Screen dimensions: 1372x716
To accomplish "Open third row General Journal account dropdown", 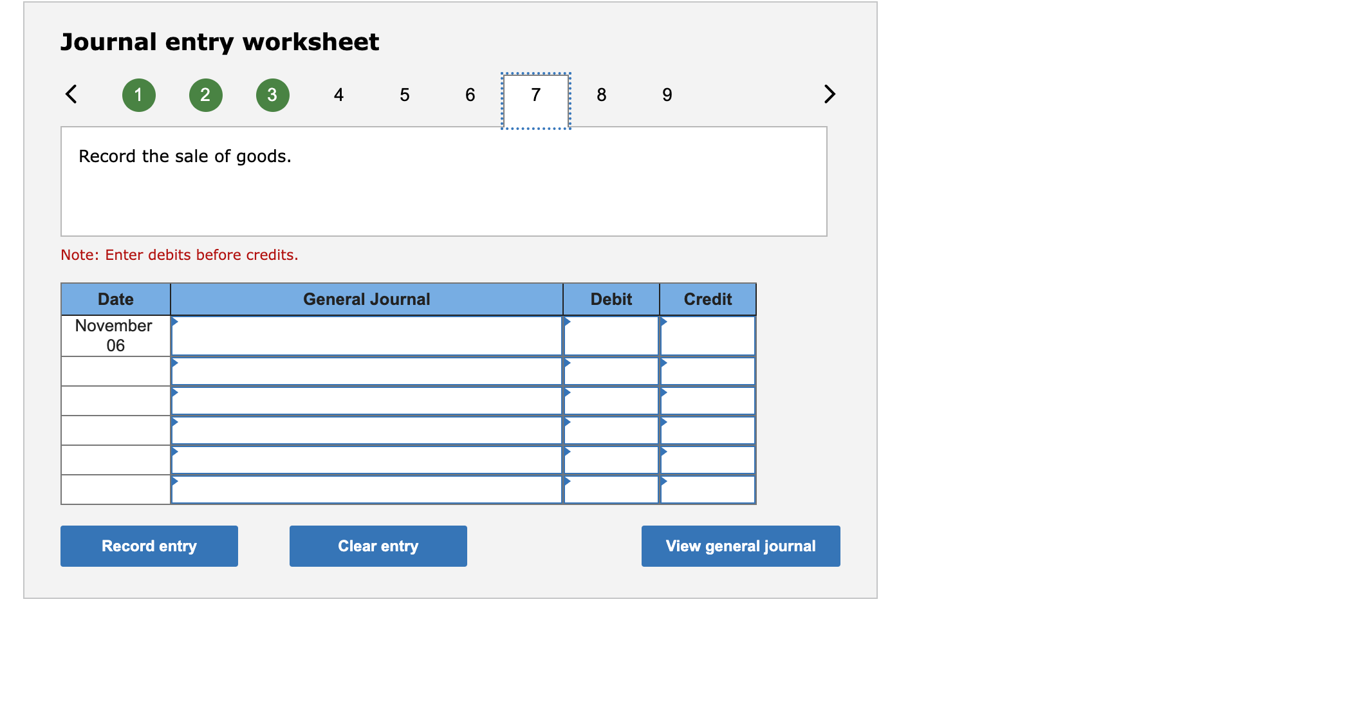I will tap(367, 401).
